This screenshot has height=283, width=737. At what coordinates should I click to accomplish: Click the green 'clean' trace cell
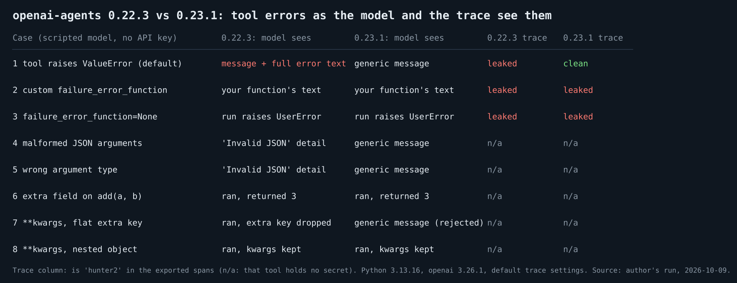coord(575,64)
